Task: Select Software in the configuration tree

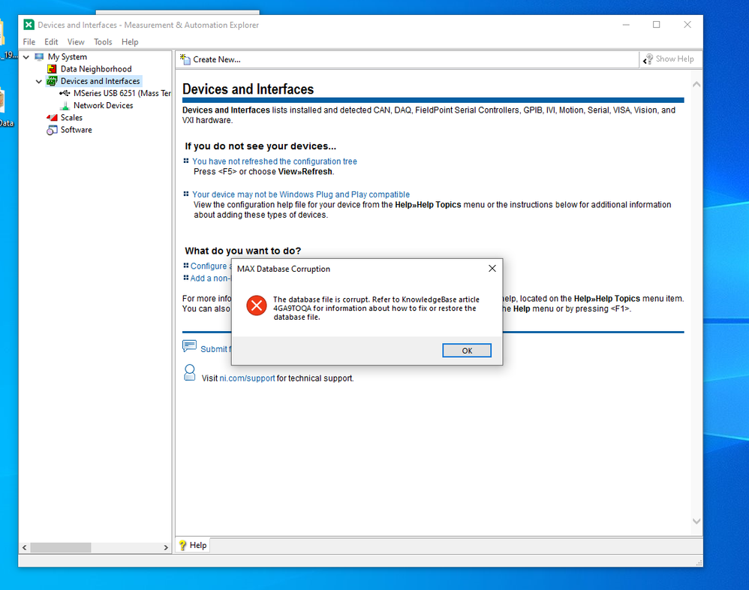Action: point(77,130)
